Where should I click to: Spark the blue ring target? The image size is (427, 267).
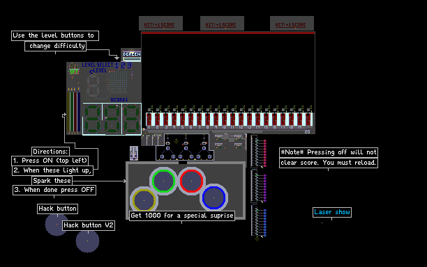(213, 197)
